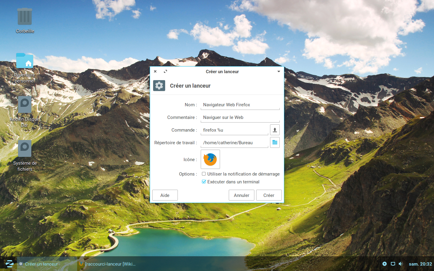Select the Ancien Disque Dur drive icon

click(25, 105)
